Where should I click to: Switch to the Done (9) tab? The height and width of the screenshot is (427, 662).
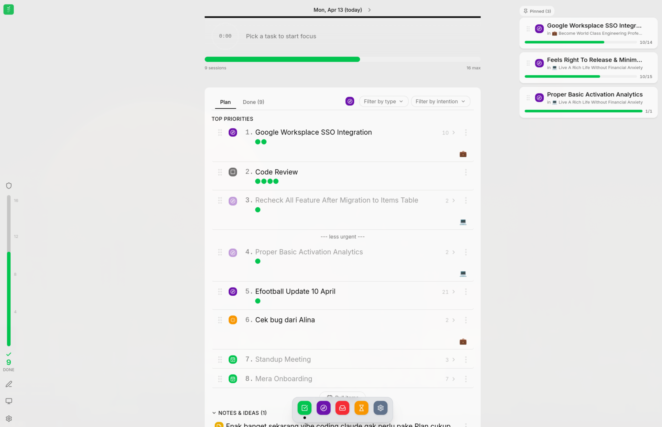253,102
